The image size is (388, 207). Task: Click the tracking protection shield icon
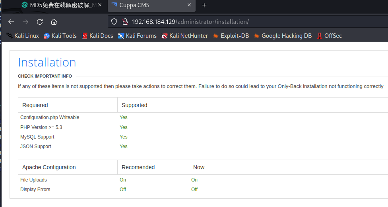click(114, 22)
